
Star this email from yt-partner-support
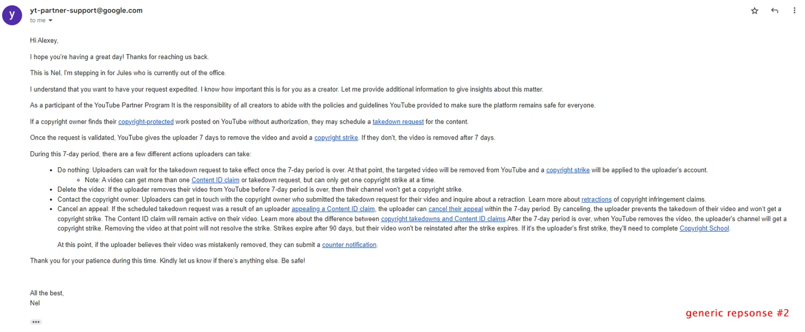click(755, 11)
